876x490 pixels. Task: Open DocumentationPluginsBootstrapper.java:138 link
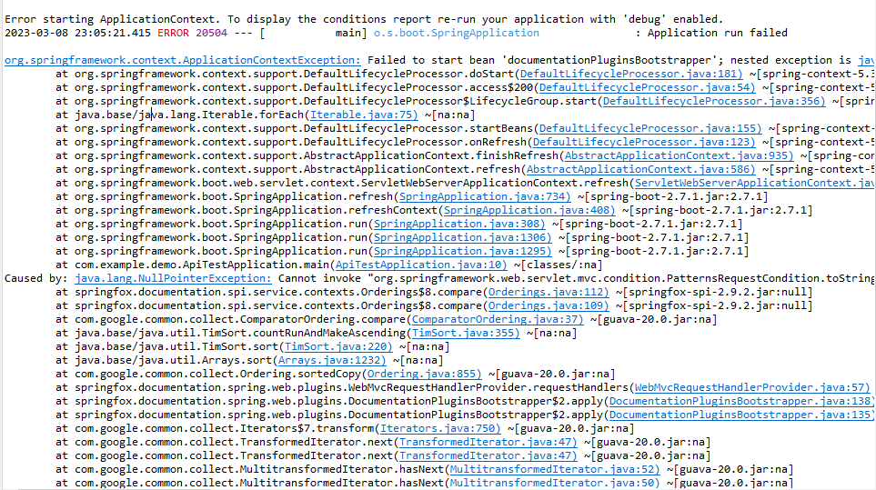coord(740,401)
